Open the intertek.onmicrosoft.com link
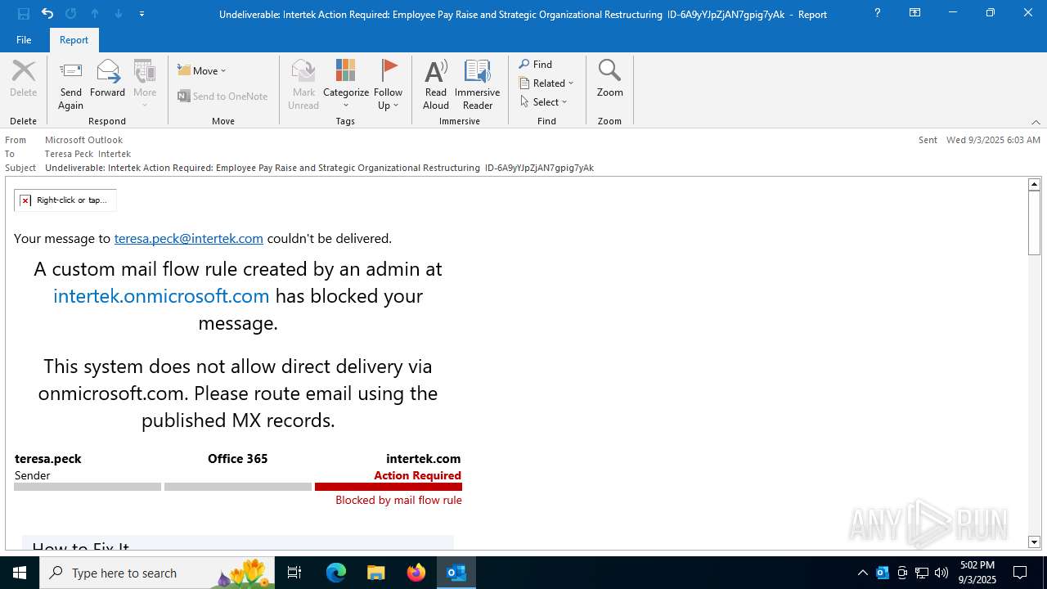The height and width of the screenshot is (589, 1047). pos(161,295)
